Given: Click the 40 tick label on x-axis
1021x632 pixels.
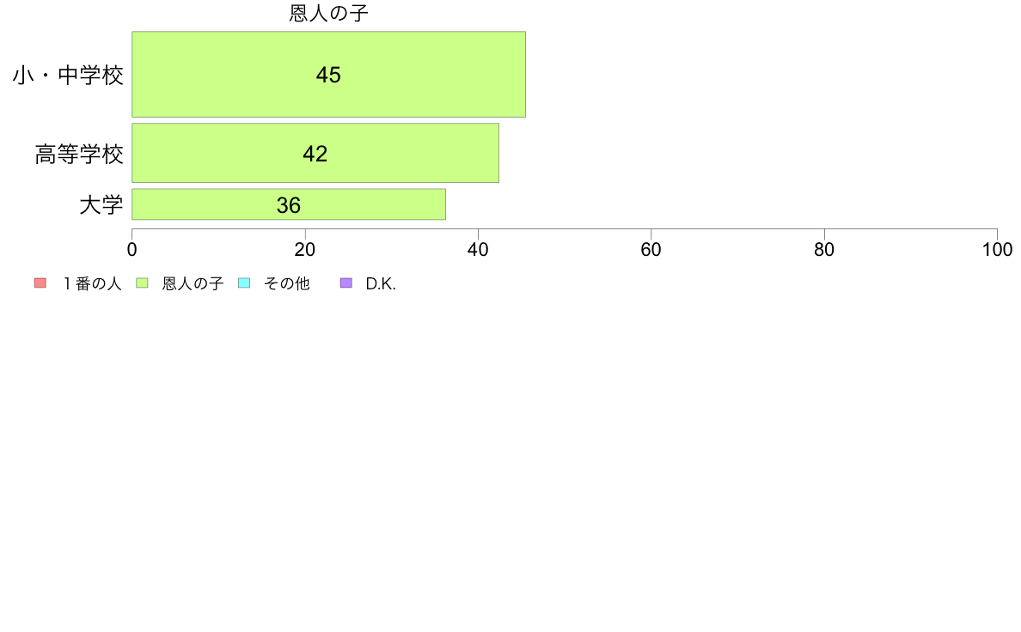Looking at the screenshot, I should click(x=478, y=250).
